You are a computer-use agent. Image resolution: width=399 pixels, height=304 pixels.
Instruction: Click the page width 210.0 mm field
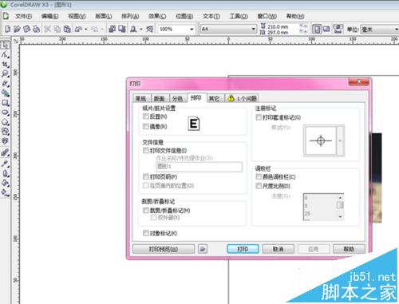(282, 26)
